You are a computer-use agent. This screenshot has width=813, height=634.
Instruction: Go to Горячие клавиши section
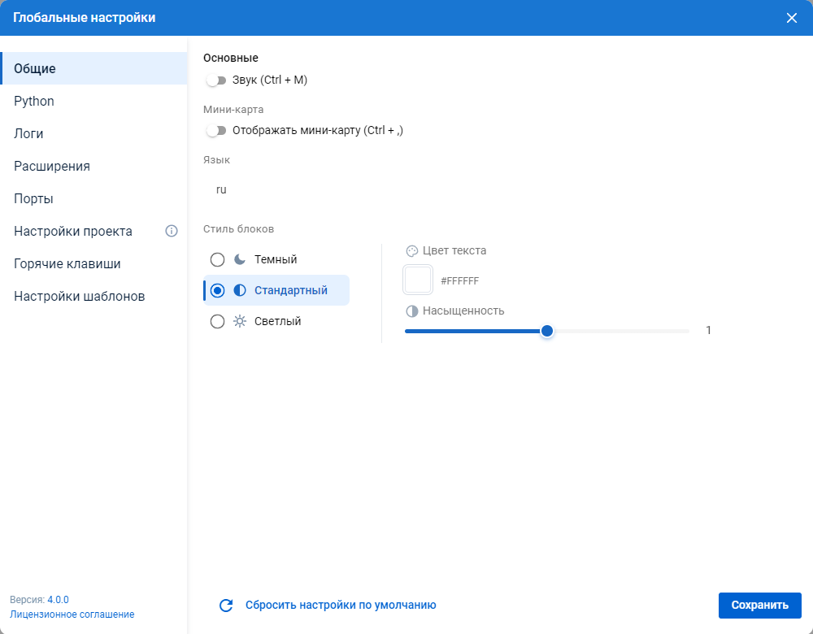click(x=93, y=264)
